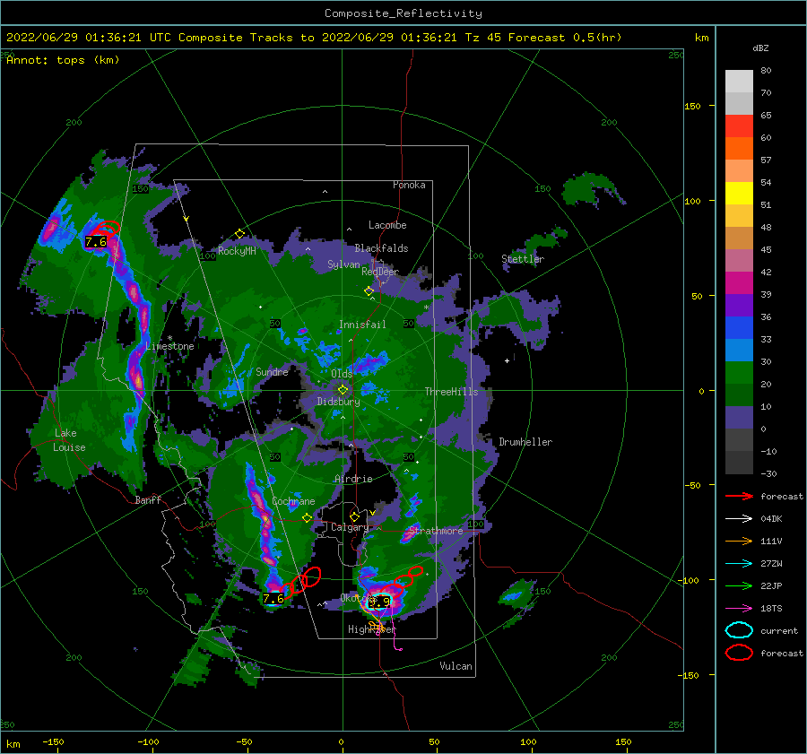
Task: Click the Ponoka city label
Action: click(409, 185)
